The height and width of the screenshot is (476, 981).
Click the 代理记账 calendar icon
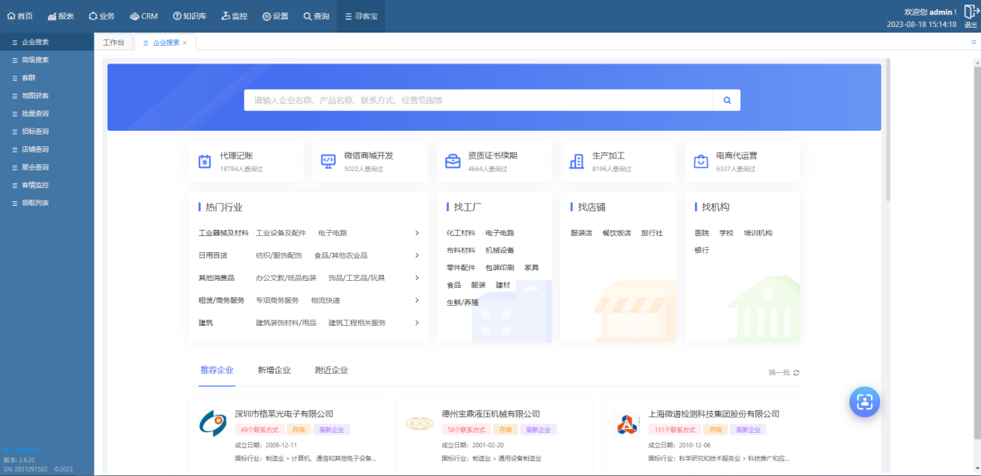tap(205, 162)
